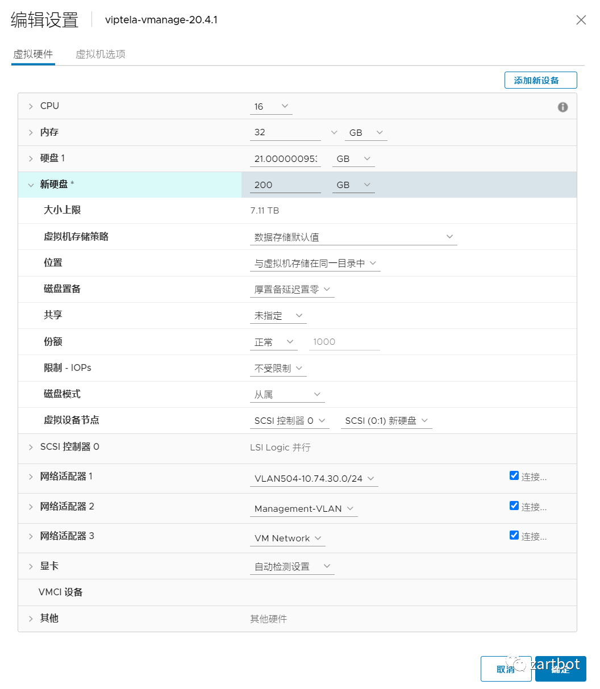Click 新硬盘 size input showing 200

(285, 185)
